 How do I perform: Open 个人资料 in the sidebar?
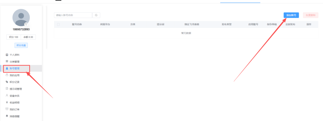click(21, 55)
